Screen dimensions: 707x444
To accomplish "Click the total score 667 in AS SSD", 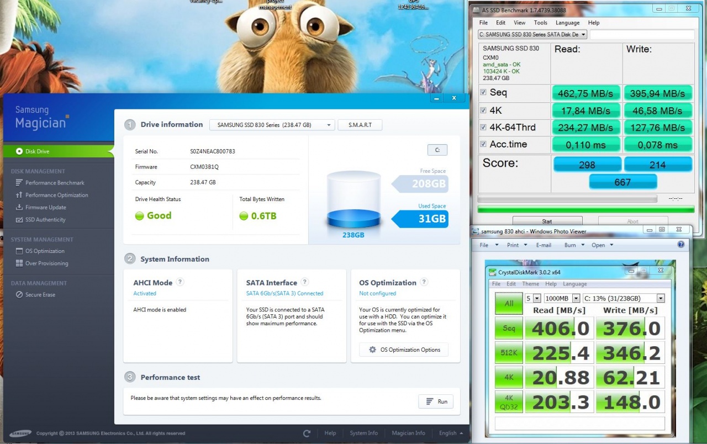I will (622, 182).
